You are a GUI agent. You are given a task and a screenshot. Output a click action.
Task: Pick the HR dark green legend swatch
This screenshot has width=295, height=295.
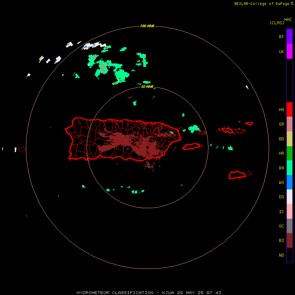(289, 153)
